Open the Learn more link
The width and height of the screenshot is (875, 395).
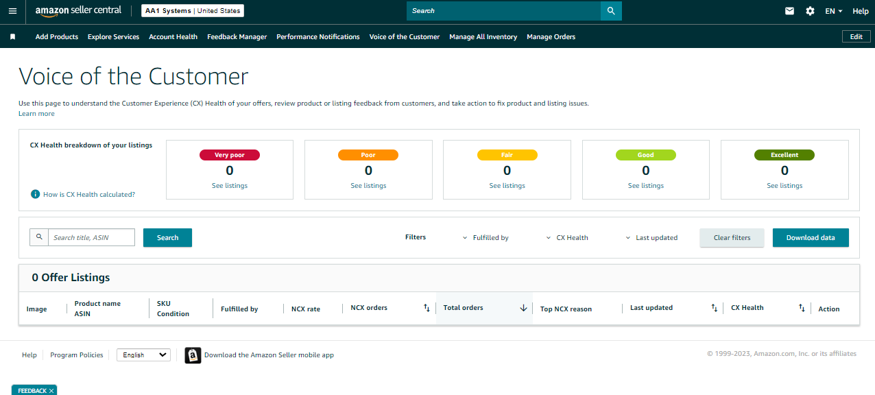tap(36, 114)
